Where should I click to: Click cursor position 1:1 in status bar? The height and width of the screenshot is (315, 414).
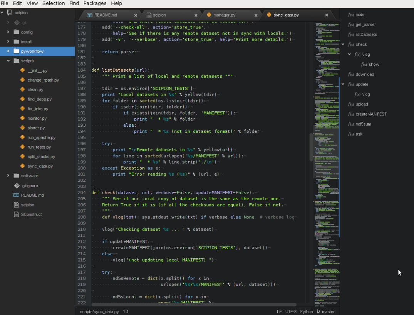pyautogui.click(x=126, y=312)
